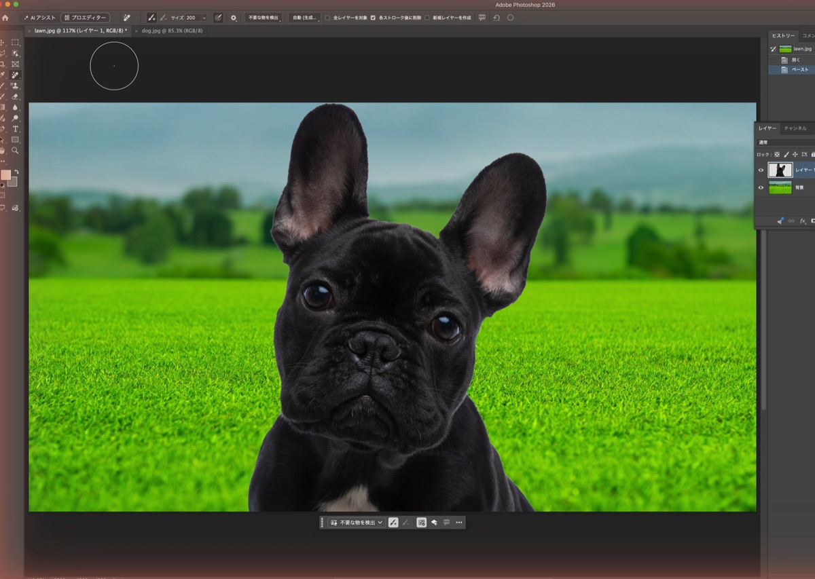Enable the 全レイヤーを対象 checkbox
Image resolution: width=815 pixels, height=579 pixels.
(328, 18)
